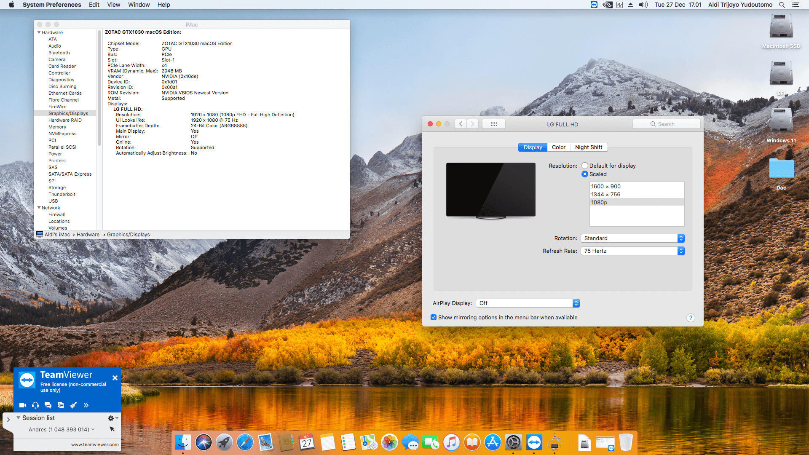Open the Refresh Rate dropdown
Viewport: 809px width, 455px height.
[632, 251]
